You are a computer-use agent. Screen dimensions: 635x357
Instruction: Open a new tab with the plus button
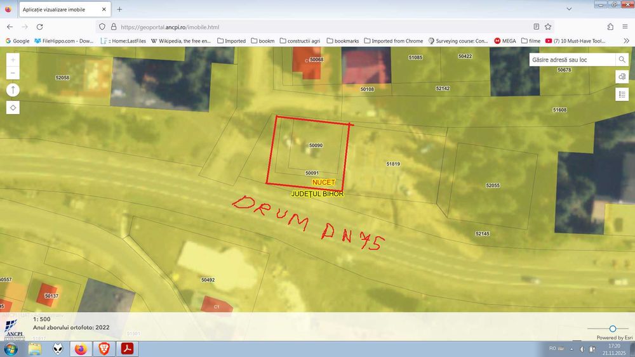click(119, 10)
